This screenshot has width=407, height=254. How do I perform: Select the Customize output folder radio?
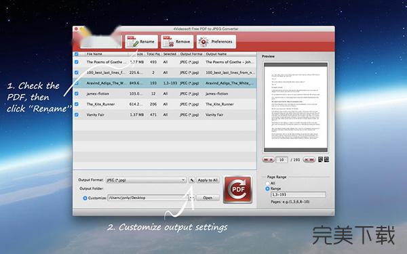pos(85,198)
